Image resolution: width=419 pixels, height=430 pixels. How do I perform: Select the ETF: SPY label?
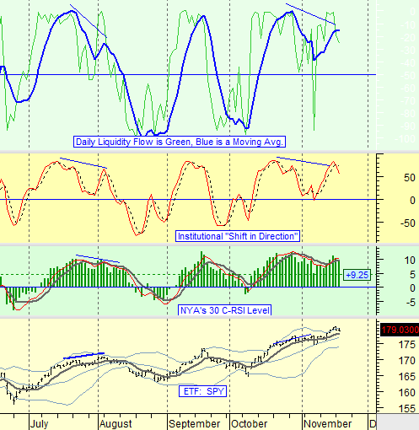(x=202, y=391)
